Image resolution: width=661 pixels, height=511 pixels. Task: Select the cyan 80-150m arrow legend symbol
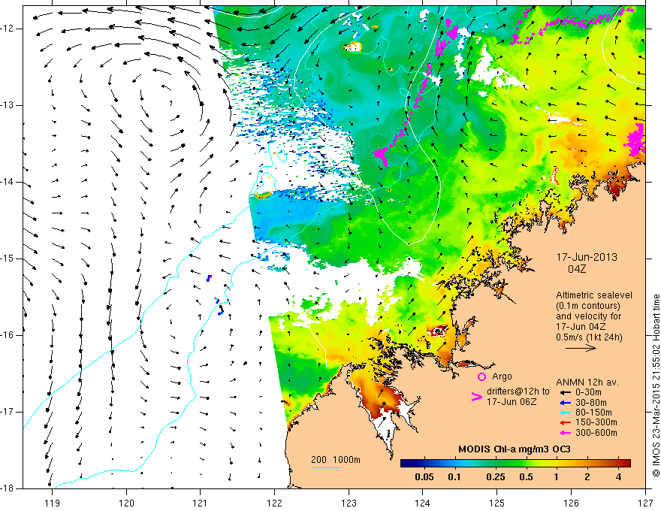[565, 413]
